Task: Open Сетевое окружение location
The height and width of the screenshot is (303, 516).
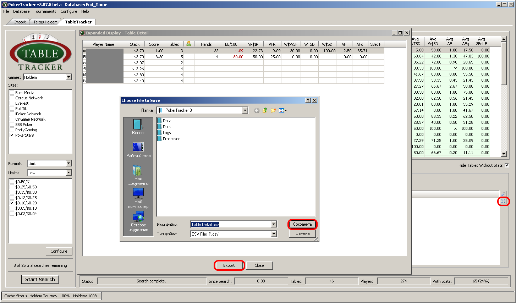Action: [x=138, y=221]
